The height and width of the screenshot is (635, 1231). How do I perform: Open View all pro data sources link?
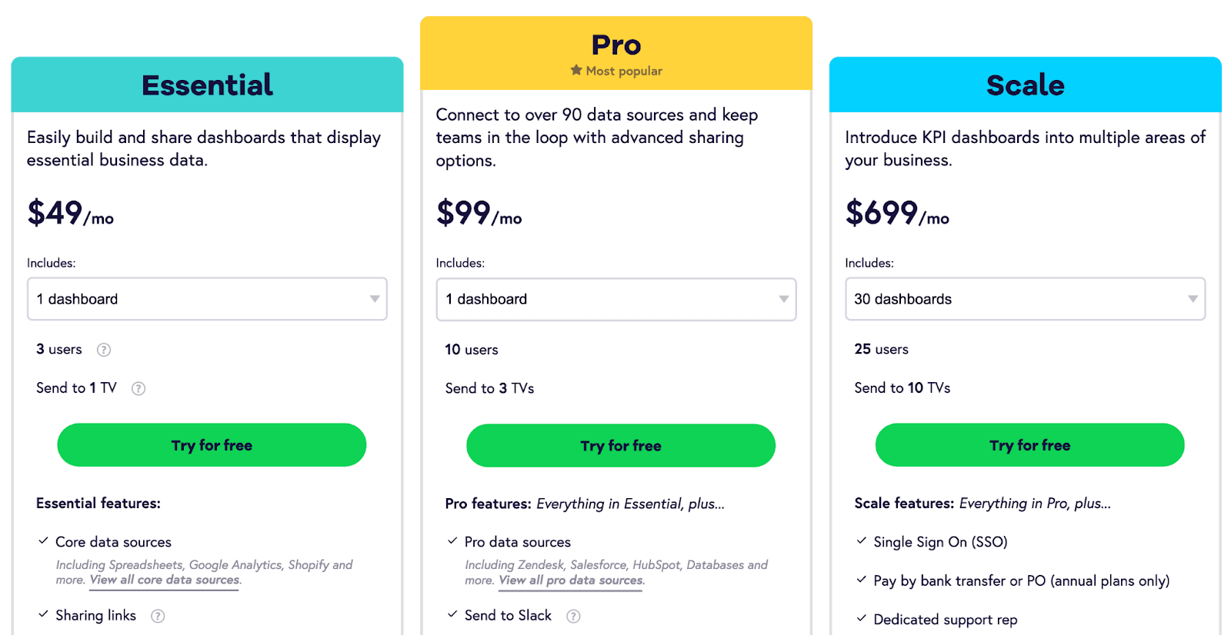click(x=571, y=580)
